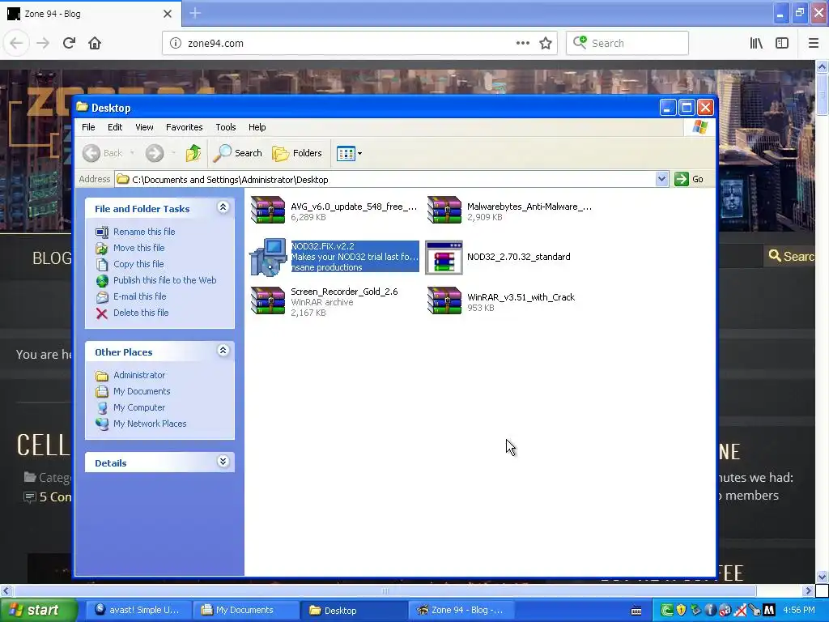Viewport: 829px width, 622px height.
Task: Go to Administrator folder in Other Places
Action: tap(139, 375)
